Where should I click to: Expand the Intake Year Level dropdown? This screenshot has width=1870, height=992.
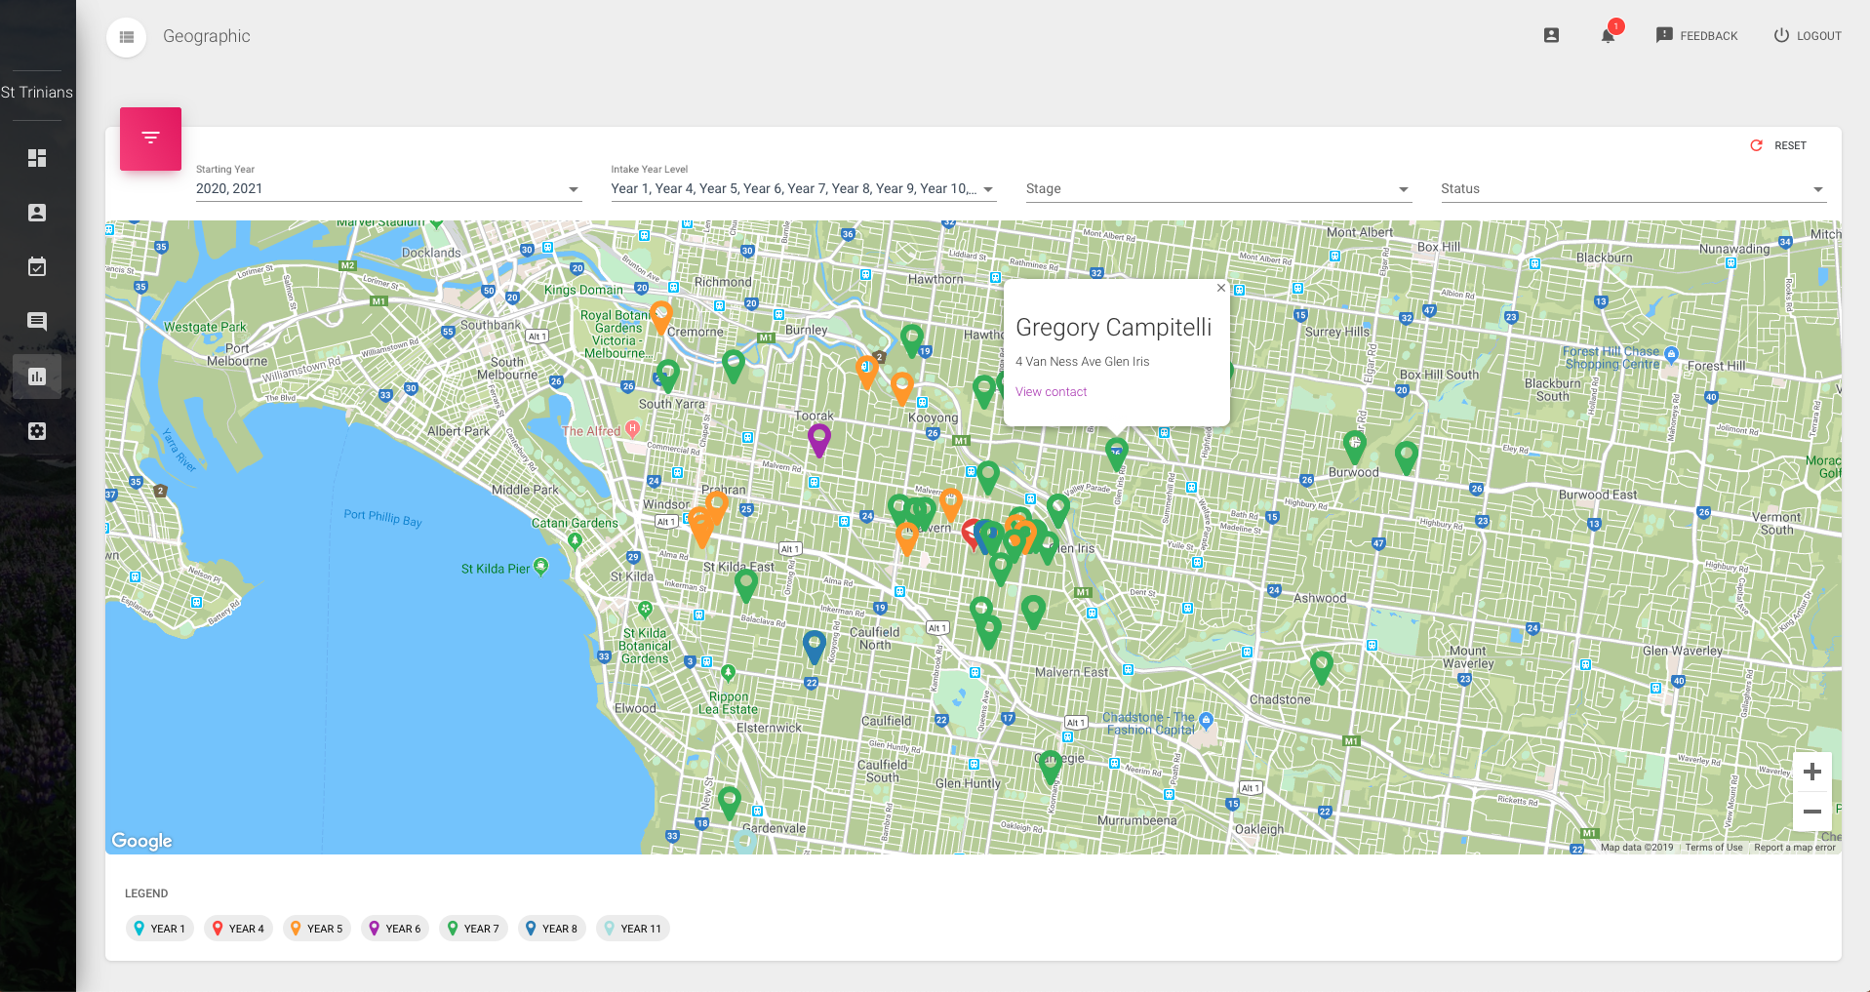click(803, 188)
